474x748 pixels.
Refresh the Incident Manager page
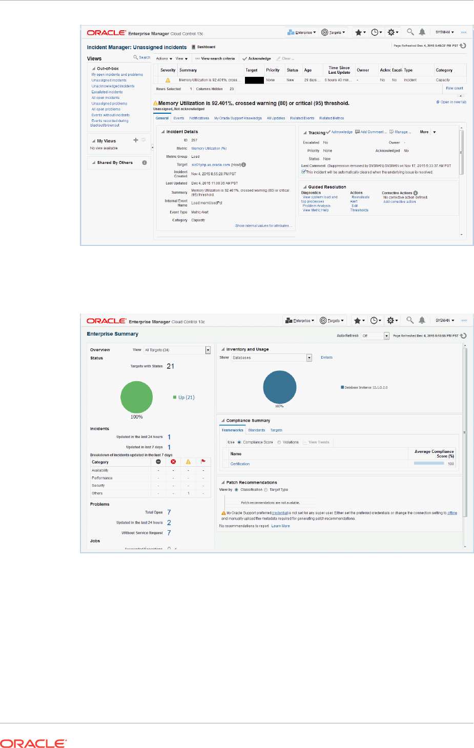[463, 46]
